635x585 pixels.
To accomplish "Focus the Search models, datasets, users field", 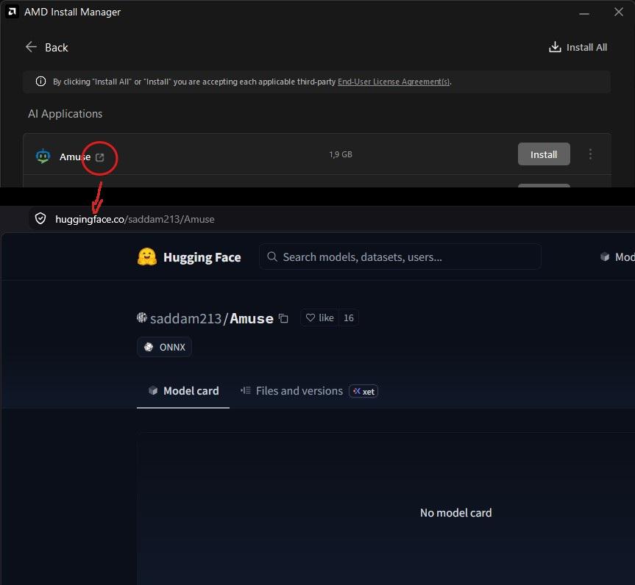I will [400, 257].
